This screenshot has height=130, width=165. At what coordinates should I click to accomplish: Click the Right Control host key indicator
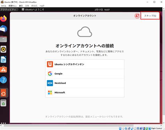click(157, 128)
